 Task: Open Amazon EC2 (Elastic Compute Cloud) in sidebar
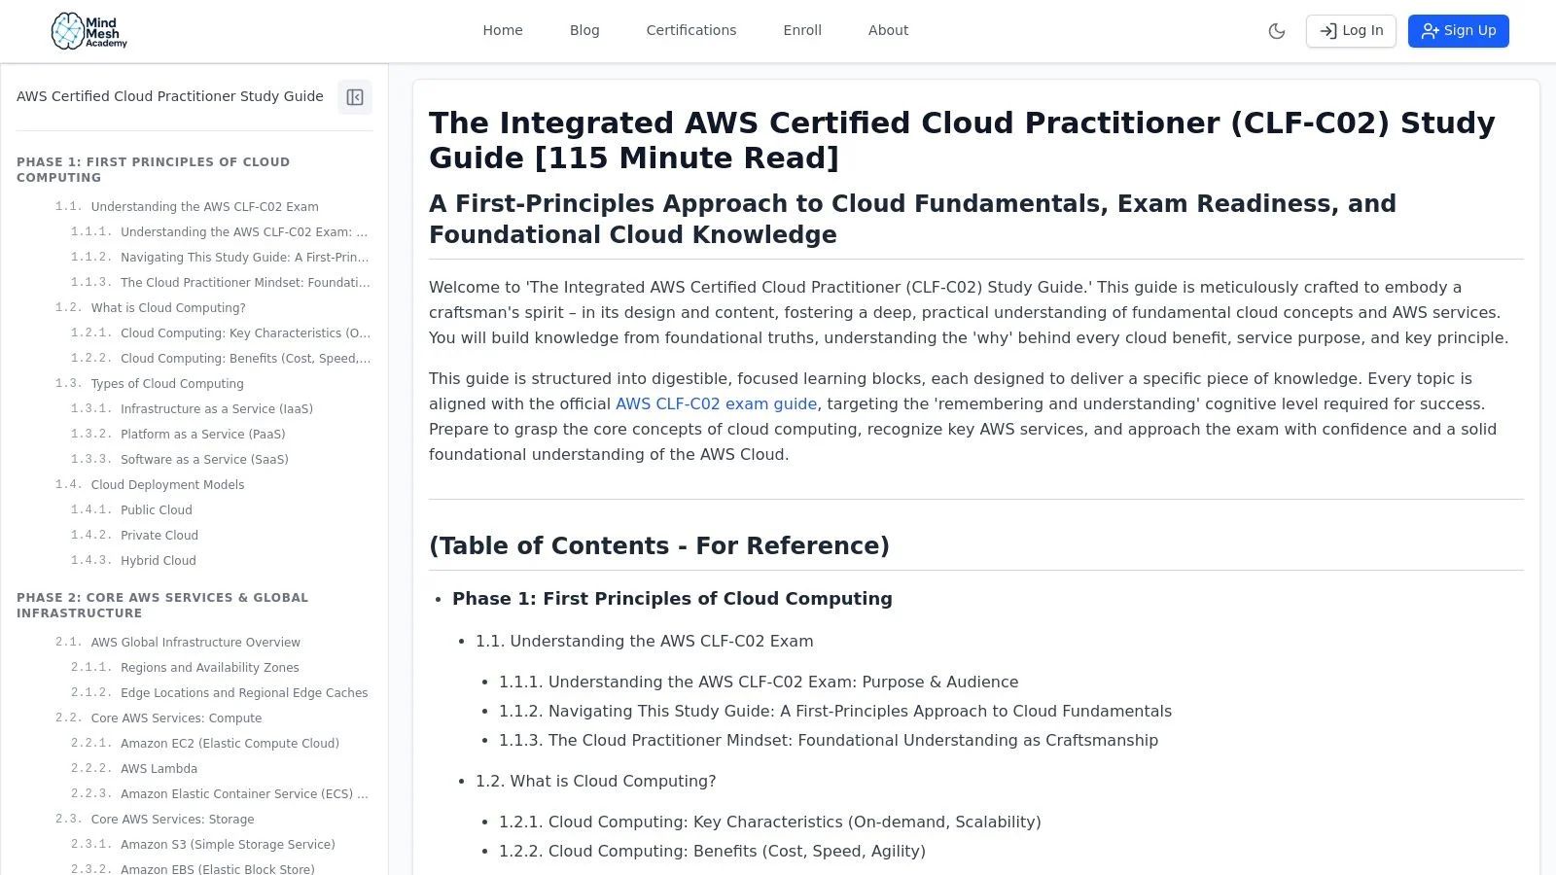click(x=230, y=744)
